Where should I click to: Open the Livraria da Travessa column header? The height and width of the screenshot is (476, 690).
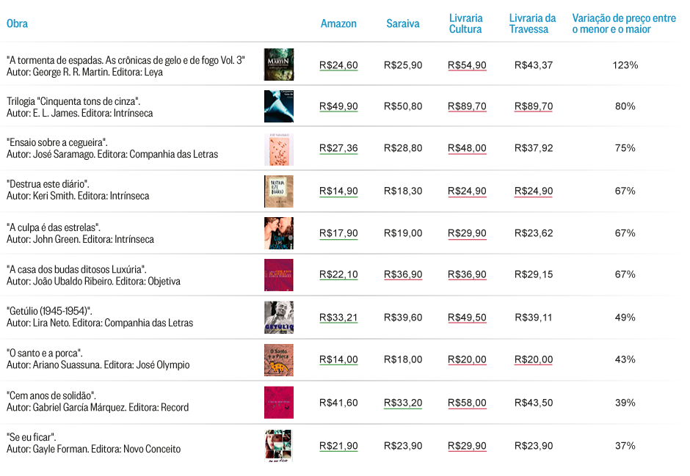pyautogui.click(x=532, y=23)
